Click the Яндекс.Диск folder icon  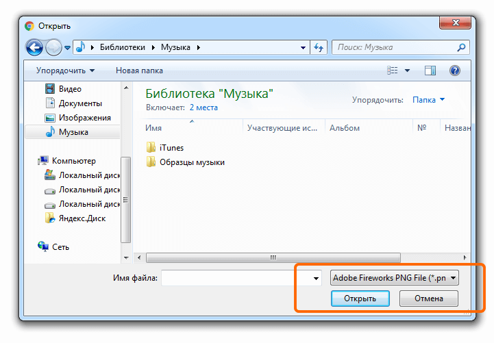click(50, 218)
